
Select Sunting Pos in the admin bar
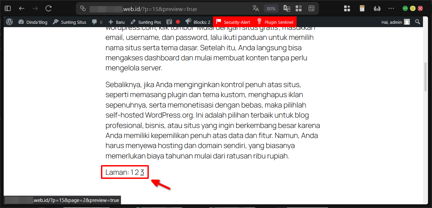pyautogui.click(x=149, y=22)
